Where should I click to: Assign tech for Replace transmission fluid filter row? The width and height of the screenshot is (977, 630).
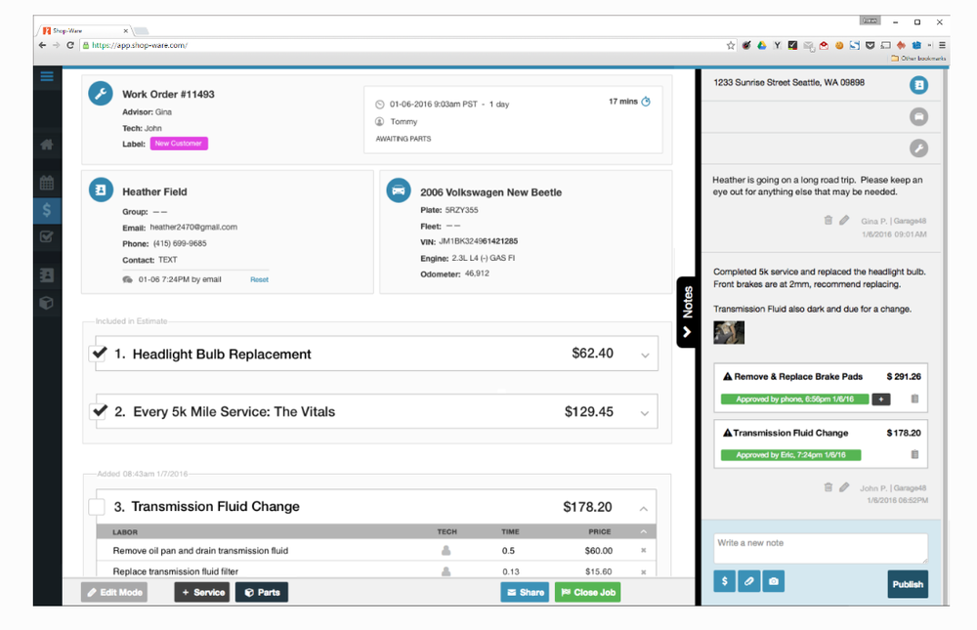446,571
